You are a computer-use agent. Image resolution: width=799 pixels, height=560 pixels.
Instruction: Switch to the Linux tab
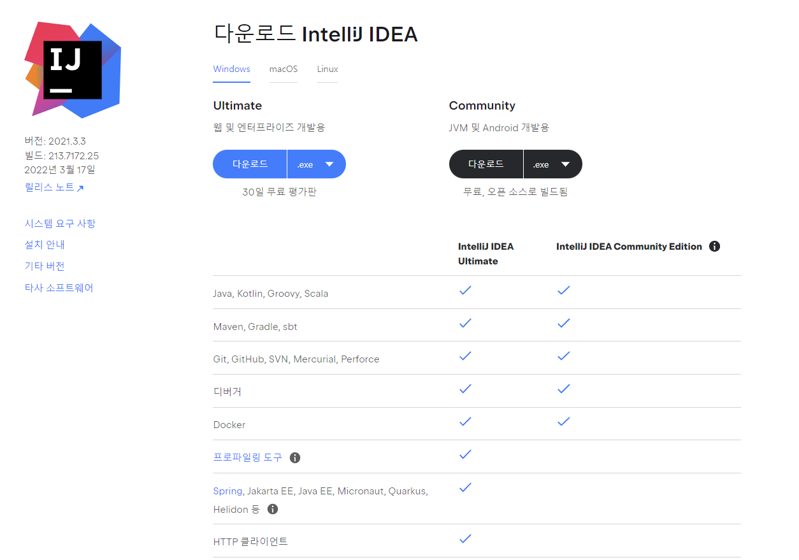[x=328, y=69]
